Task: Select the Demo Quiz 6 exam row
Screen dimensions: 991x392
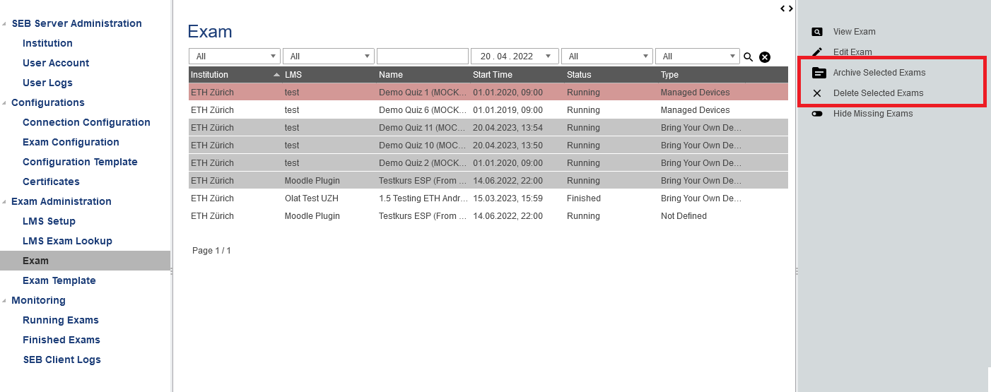Action: click(422, 110)
